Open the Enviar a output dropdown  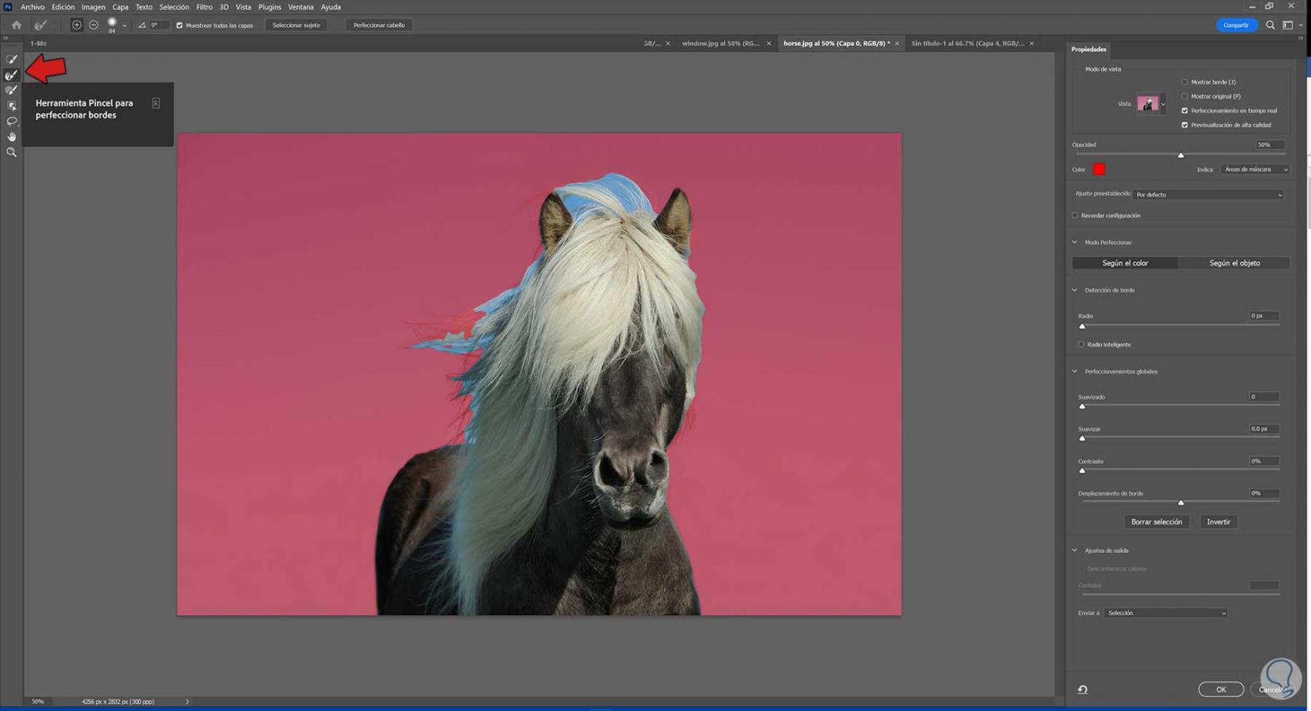click(1166, 613)
